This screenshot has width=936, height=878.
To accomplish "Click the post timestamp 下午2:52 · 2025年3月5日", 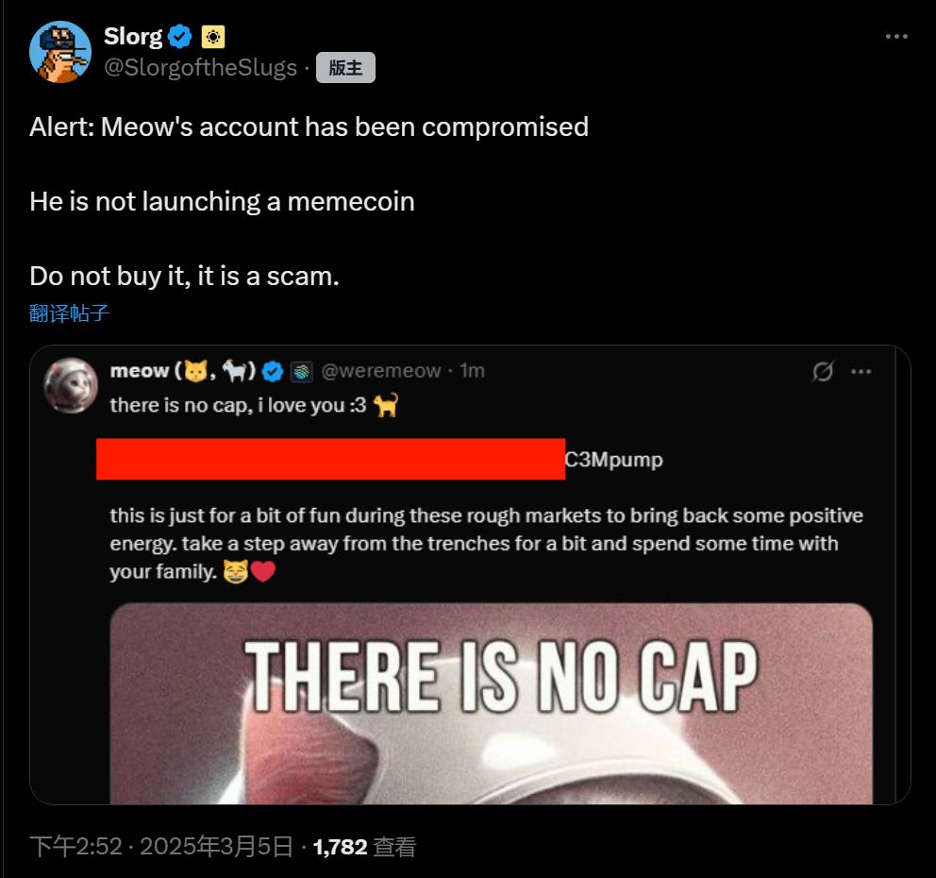I will (161, 846).
